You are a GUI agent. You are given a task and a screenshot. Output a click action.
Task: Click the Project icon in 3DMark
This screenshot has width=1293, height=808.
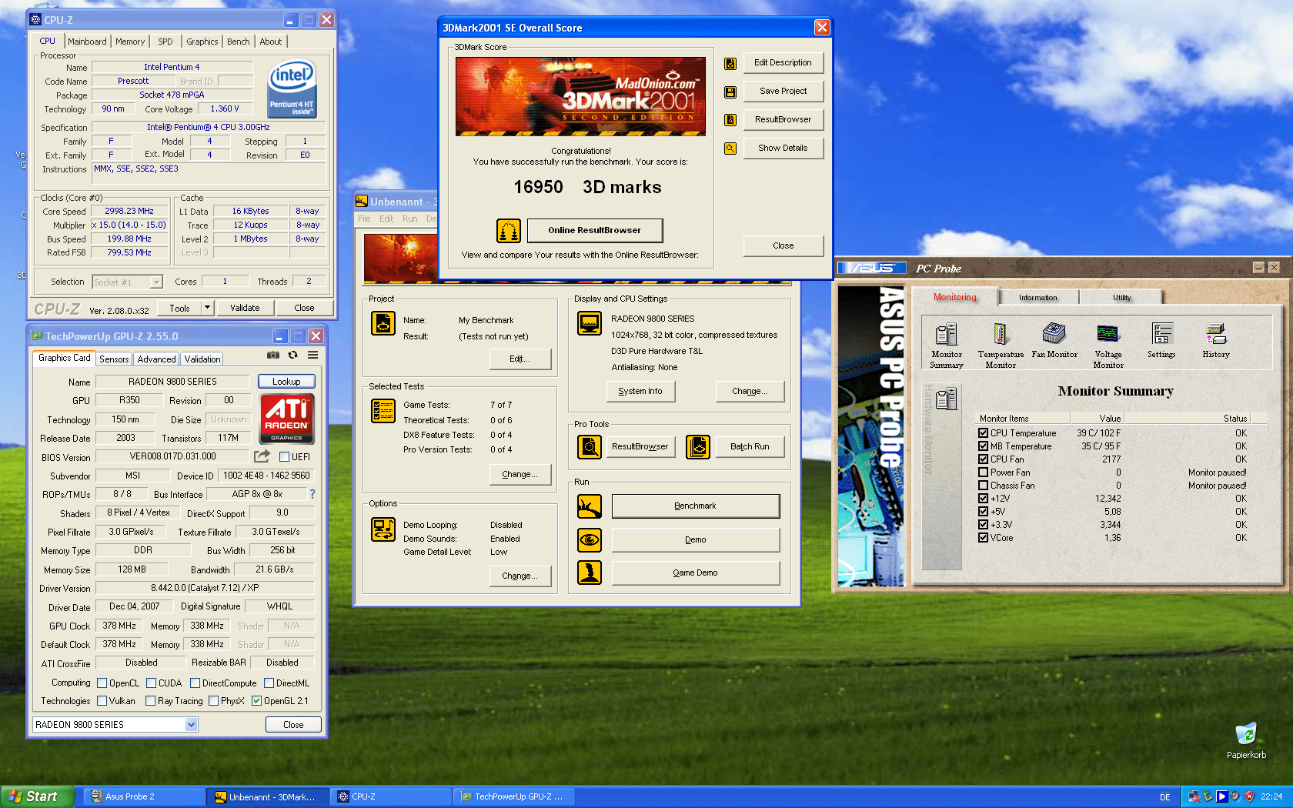(x=383, y=323)
